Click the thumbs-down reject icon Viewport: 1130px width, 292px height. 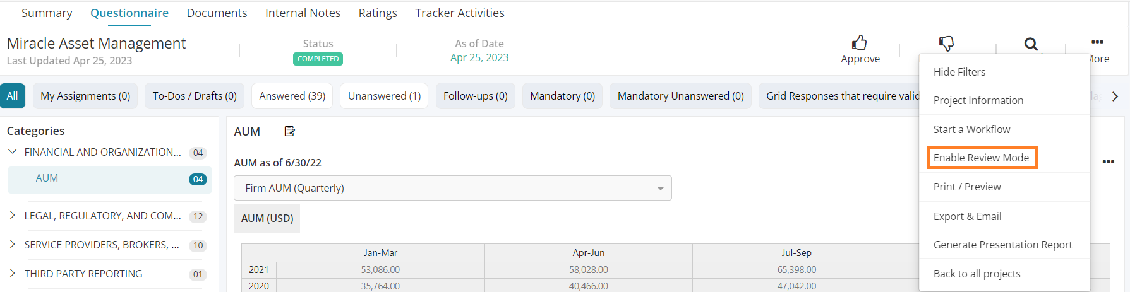946,43
